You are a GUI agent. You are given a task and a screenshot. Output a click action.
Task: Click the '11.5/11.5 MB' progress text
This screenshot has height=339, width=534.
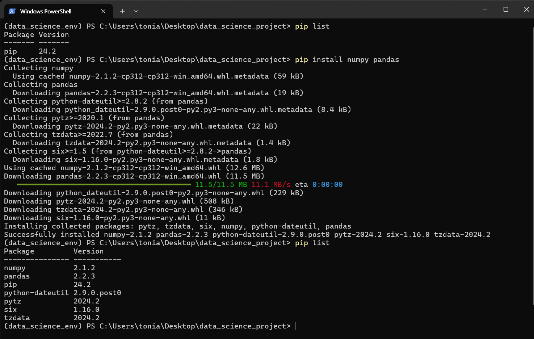[x=221, y=184]
